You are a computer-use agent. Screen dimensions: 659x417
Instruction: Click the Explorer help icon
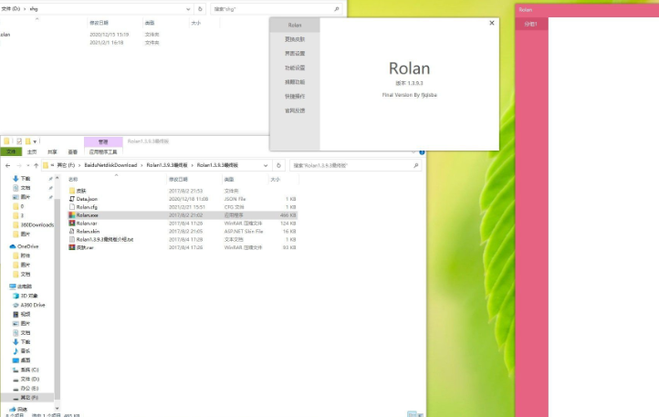pyautogui.click(x=422, y=152)
